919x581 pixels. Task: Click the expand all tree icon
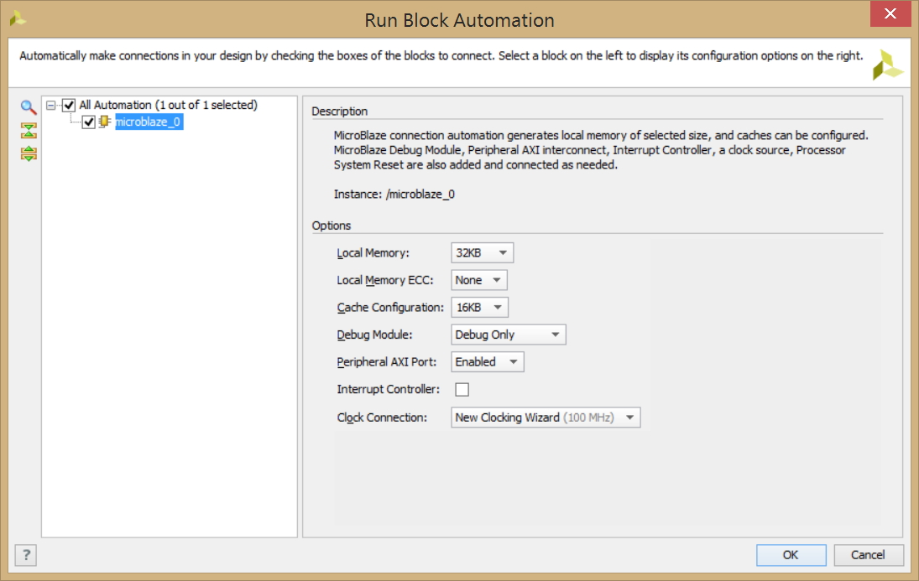click(x=29, y=153)
